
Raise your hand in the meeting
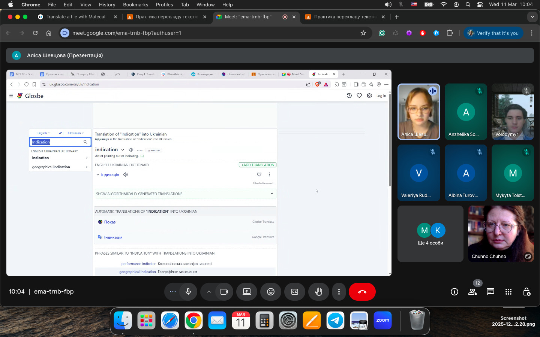tap(318, 292)
